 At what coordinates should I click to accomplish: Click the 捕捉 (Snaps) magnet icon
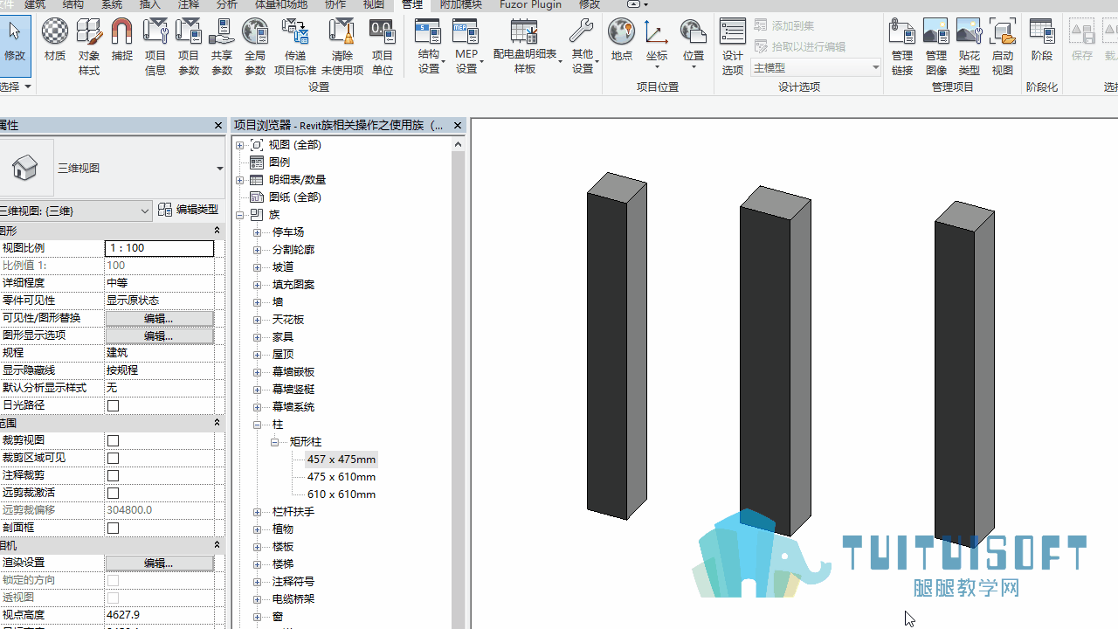122,41
